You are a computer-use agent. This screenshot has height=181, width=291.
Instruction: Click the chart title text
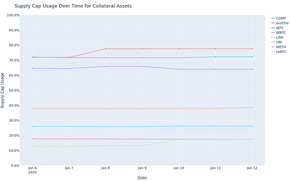tap(73, 6)
